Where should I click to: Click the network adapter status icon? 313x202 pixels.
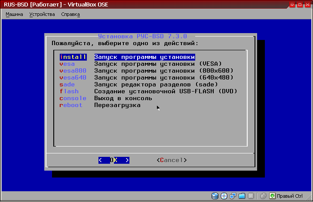233,196
